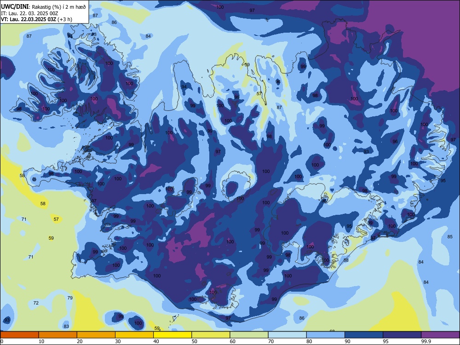Choose the light green 60–70 legend swatch
Screen dimensions: 460x345
click(x=249, y=335)
